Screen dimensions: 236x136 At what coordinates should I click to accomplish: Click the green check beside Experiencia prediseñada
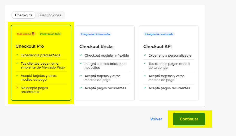click(17, 55)
